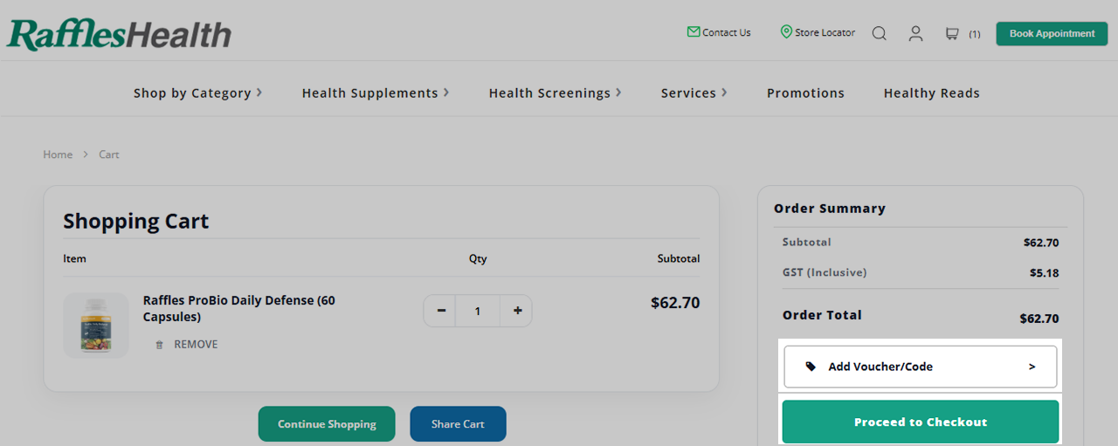Open the Promotions menu item
Viewport: 1118px width, 446px height.
[805, 93]
